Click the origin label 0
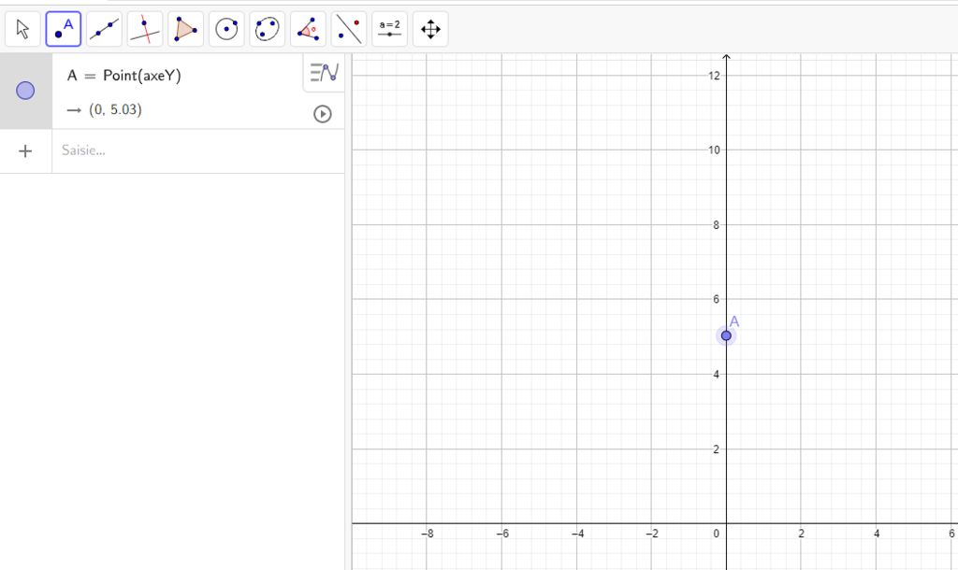 pos(716,534)
